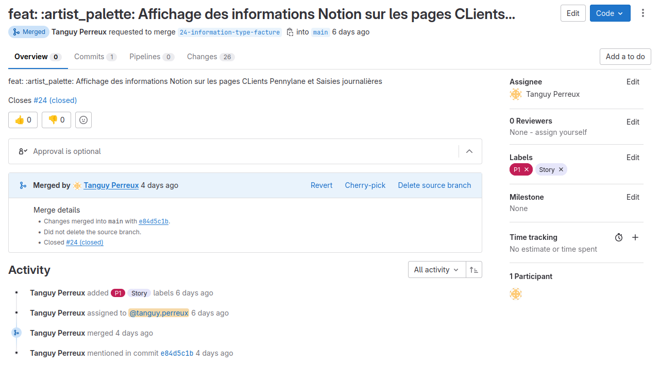Viewport: 660px width, 365px height.
Task: Click participant avatar in sidebar
Action: [516, 294]
